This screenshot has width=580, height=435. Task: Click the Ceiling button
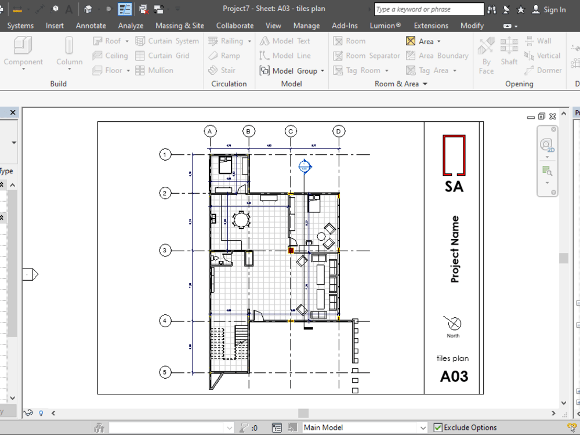[x=110, y=56]
